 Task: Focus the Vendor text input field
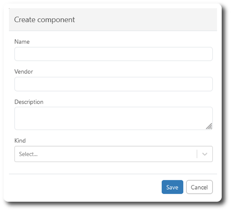(x=113, y=84)
